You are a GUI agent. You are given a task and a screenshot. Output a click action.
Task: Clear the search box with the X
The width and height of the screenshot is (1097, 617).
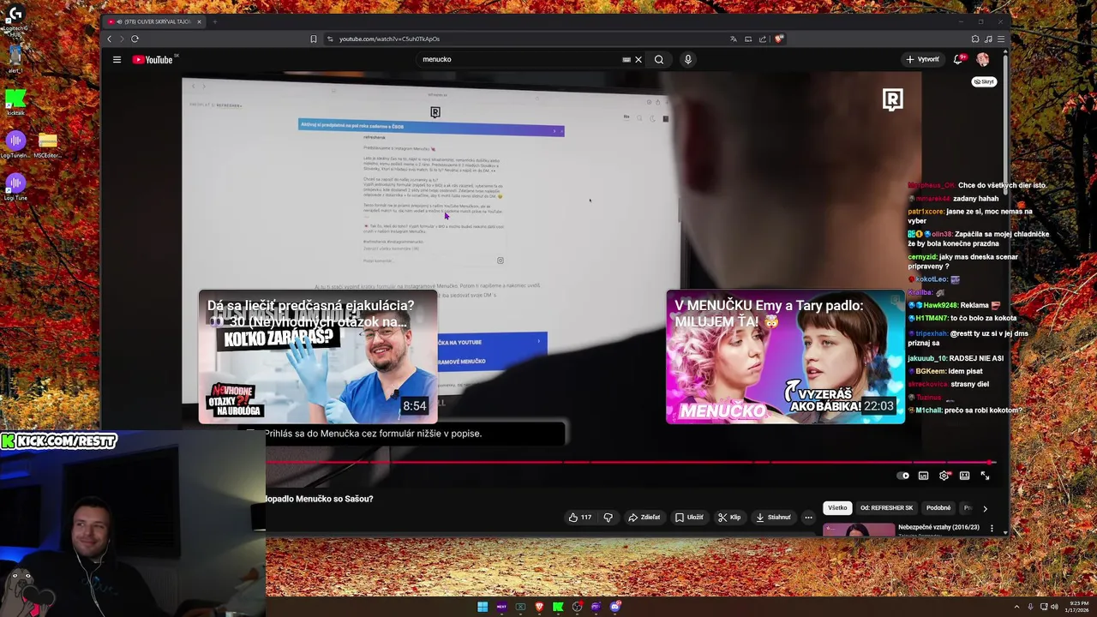(x=638, y=59)
